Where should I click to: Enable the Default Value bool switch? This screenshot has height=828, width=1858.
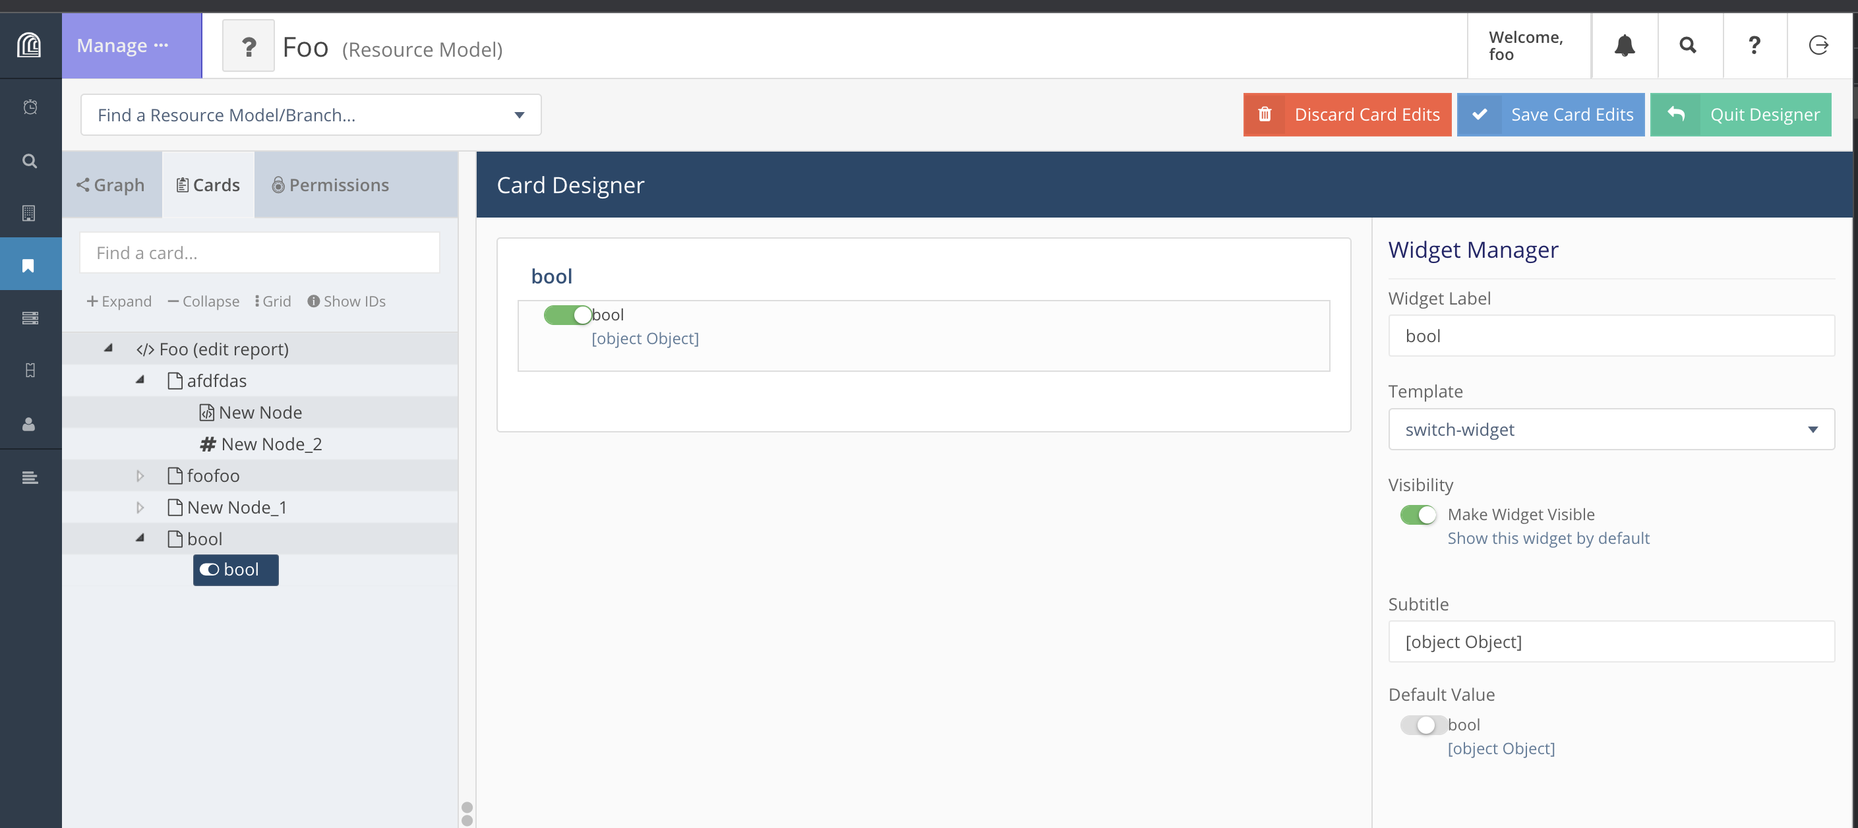[1423, 725]
